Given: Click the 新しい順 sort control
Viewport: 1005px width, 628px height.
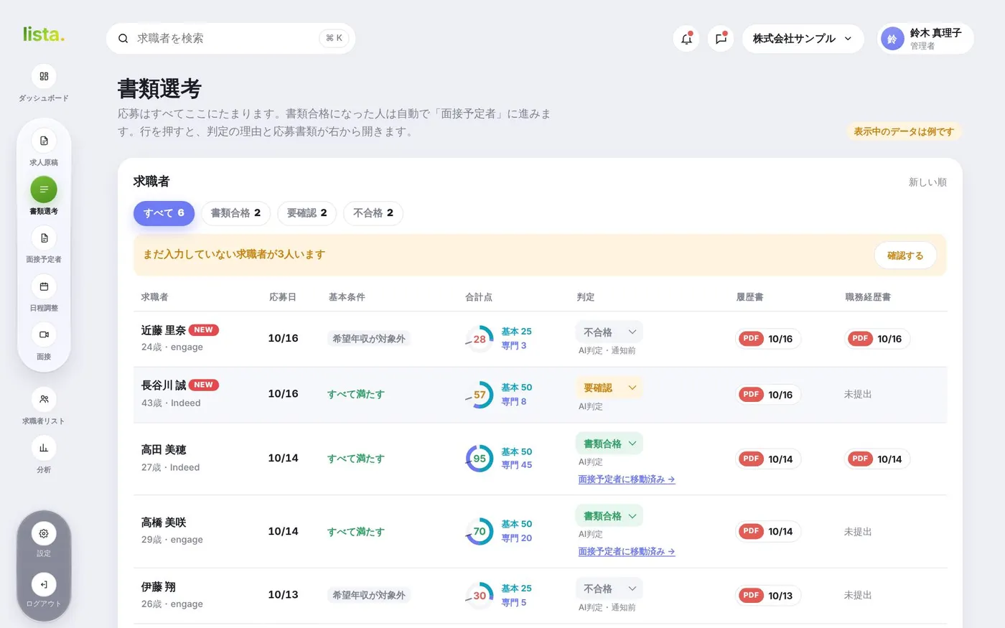Looking at the screenshot, I should [927, 182].
